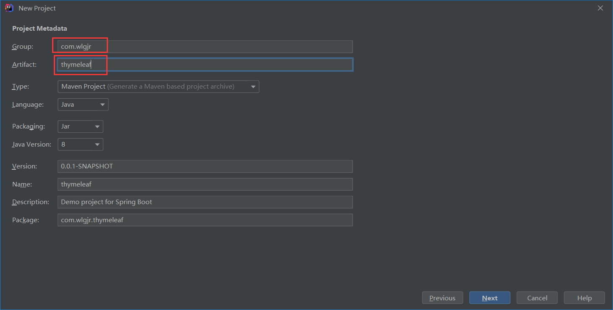Image resolution: width=613 pixels, height=310 pixels.
Task: Cancel the new project wizard
Action: point(537,298)
